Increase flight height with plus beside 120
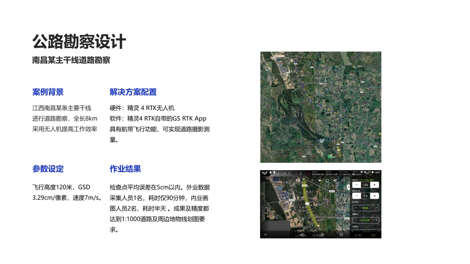This screenshot has height=264, width=470. (375, 185)
